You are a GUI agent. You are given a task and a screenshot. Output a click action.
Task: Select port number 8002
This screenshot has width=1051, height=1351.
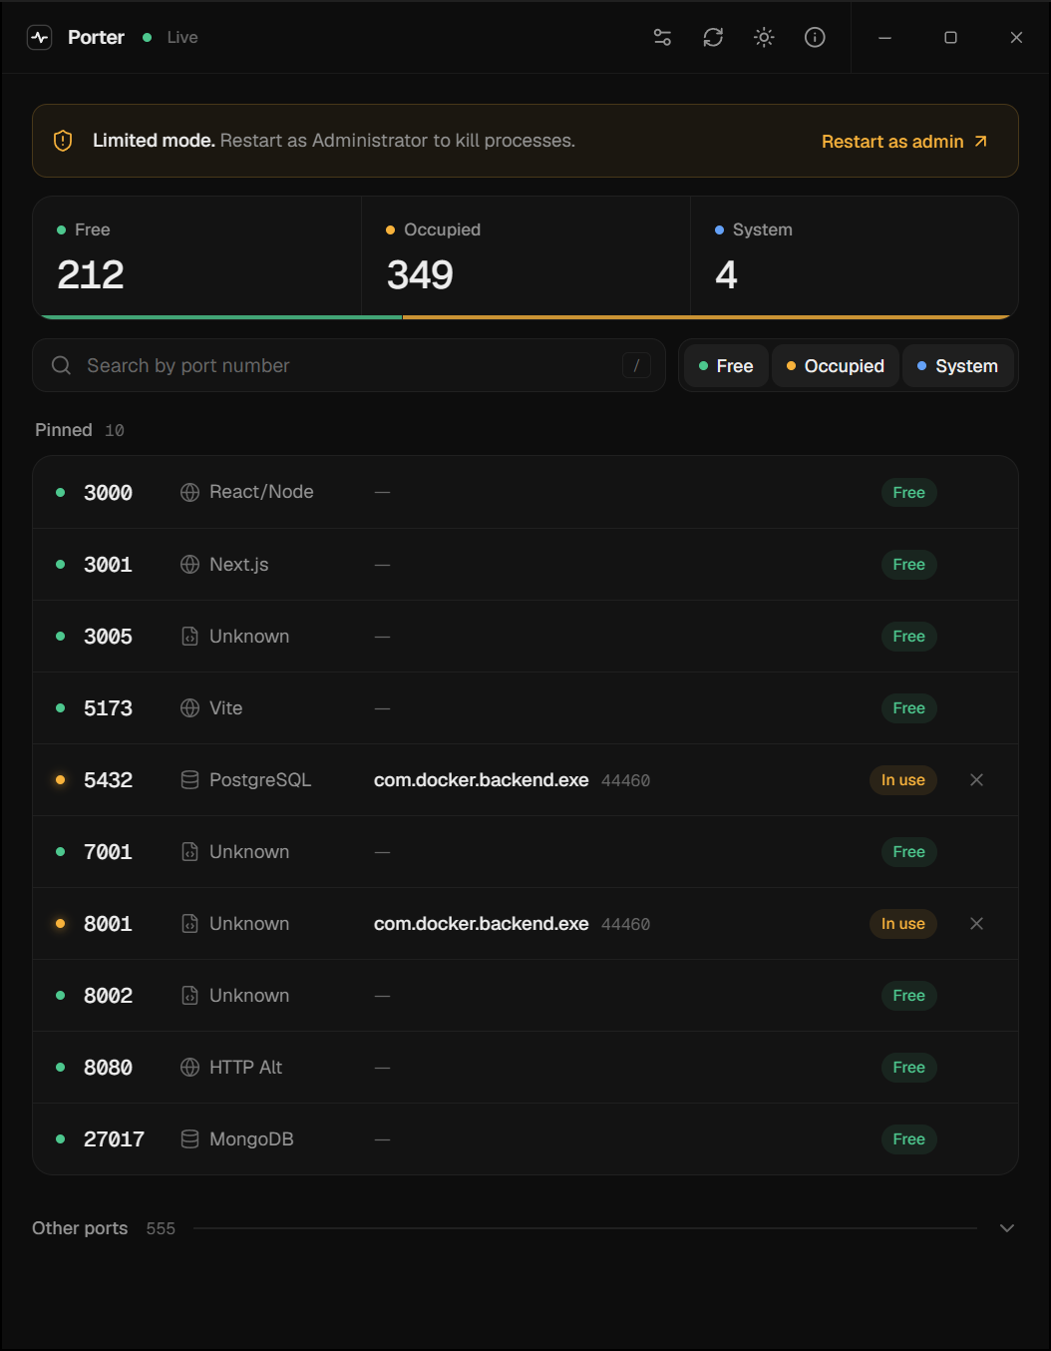point(108,995)
